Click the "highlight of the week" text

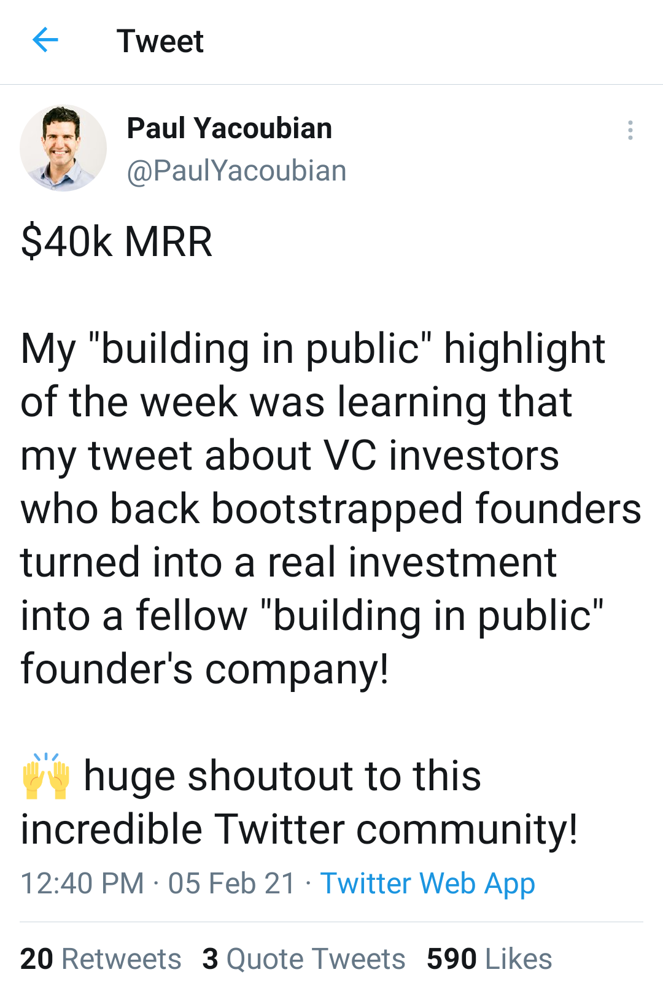[313, 375]
